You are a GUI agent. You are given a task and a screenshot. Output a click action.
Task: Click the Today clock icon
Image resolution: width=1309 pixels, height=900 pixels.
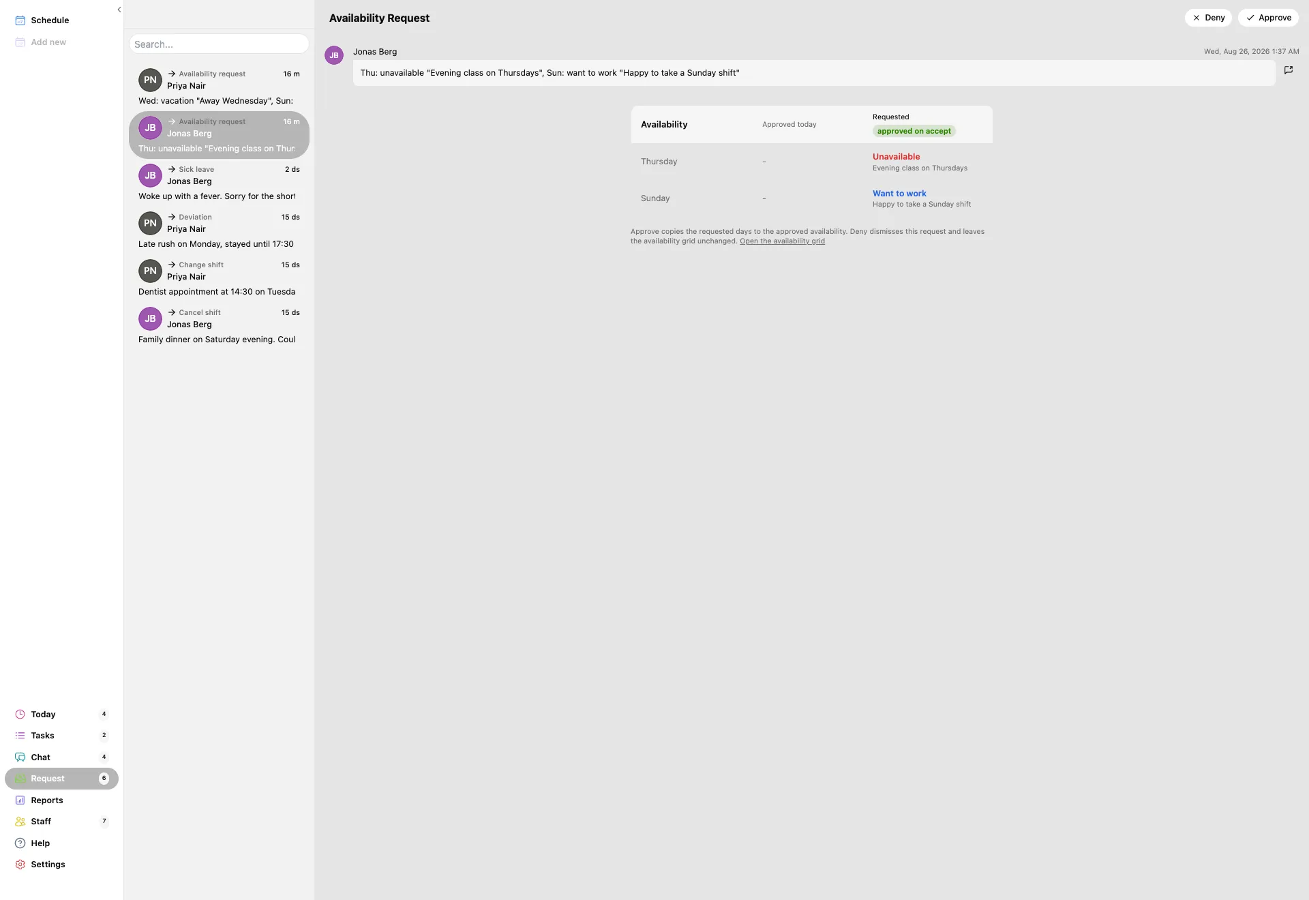(x=20, y=715)
